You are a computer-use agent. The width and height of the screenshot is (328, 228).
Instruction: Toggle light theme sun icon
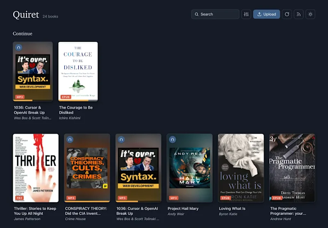pos(310,14)
